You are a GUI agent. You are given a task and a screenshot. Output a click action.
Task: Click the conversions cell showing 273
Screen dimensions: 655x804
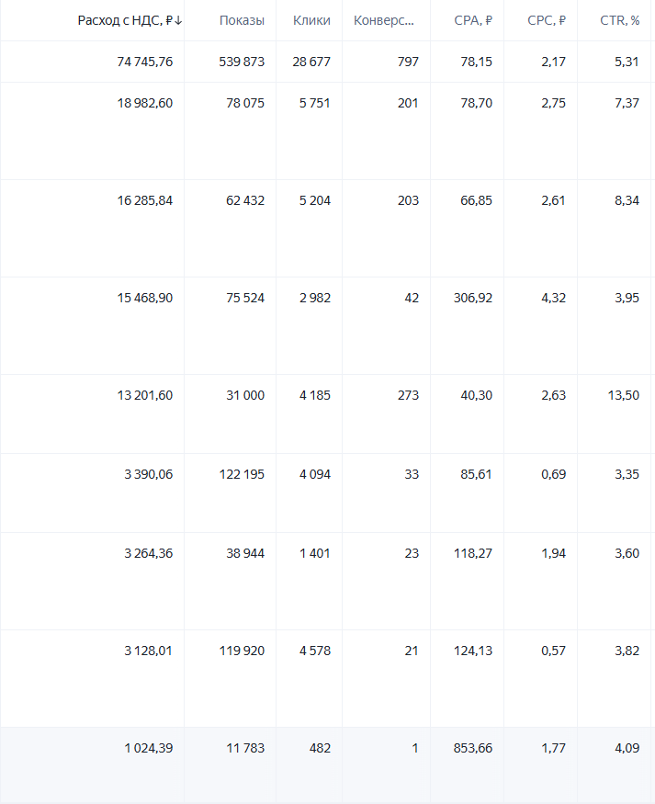(x=408, y=395)
